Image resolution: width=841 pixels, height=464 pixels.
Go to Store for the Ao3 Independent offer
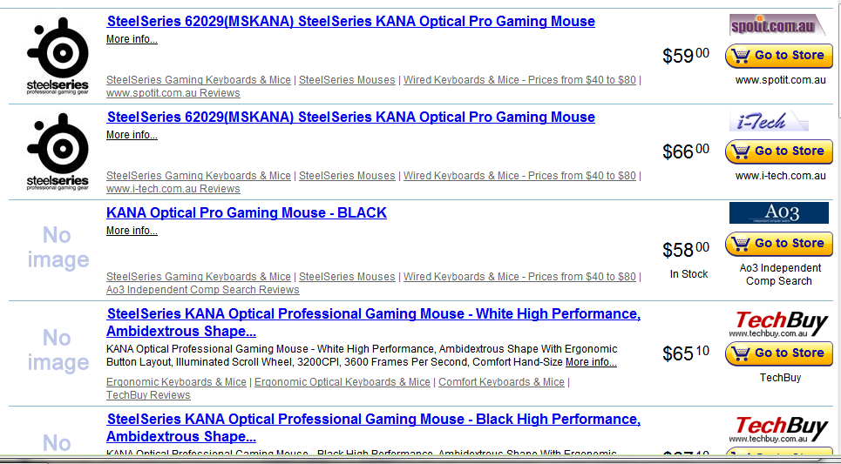click(x=779, y=244)
